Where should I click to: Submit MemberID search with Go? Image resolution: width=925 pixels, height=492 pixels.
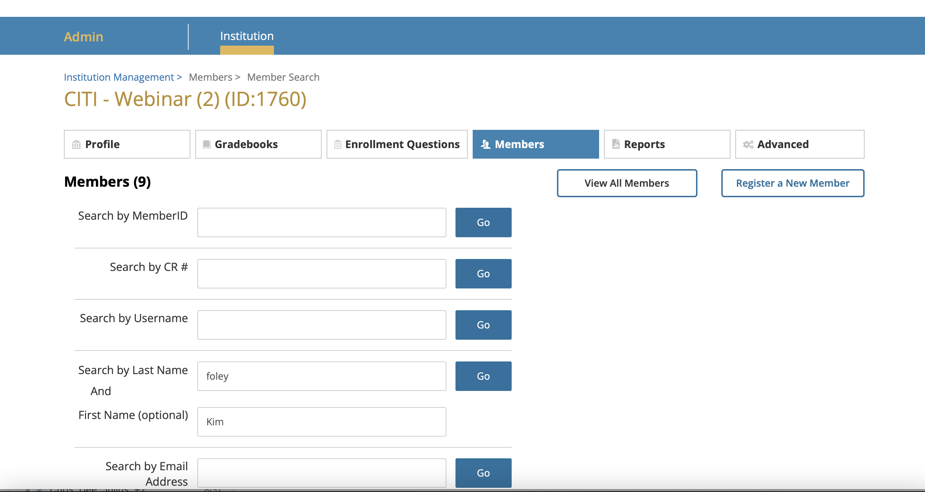coord(483,222)
